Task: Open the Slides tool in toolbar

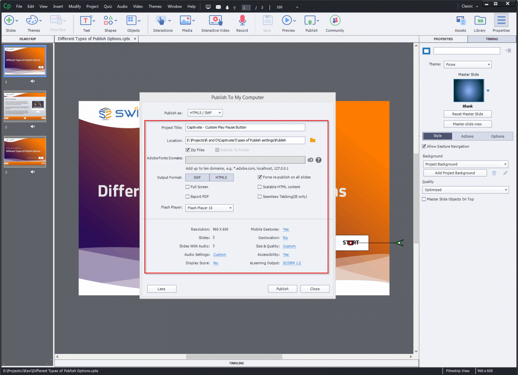Action: click(9, 20)
